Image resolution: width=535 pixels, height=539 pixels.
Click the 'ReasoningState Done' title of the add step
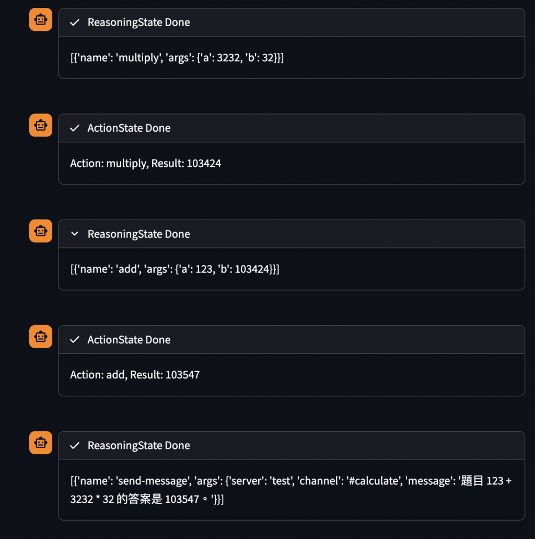click(x=139, y=234)
